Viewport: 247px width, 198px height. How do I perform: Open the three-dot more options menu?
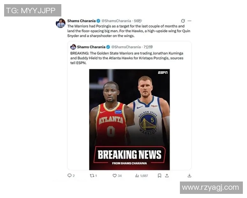tap(189, 21)
